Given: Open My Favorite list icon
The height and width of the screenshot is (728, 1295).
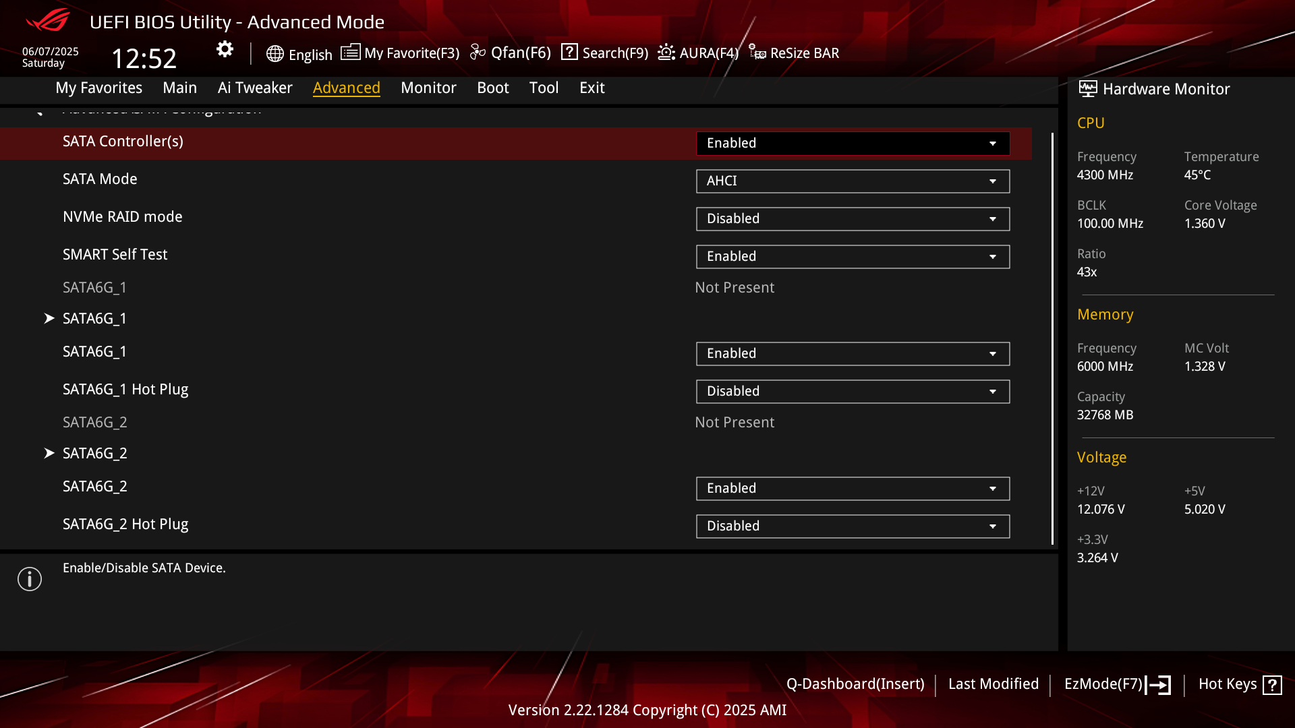Looking at the screenshot, I should point(350,53).
